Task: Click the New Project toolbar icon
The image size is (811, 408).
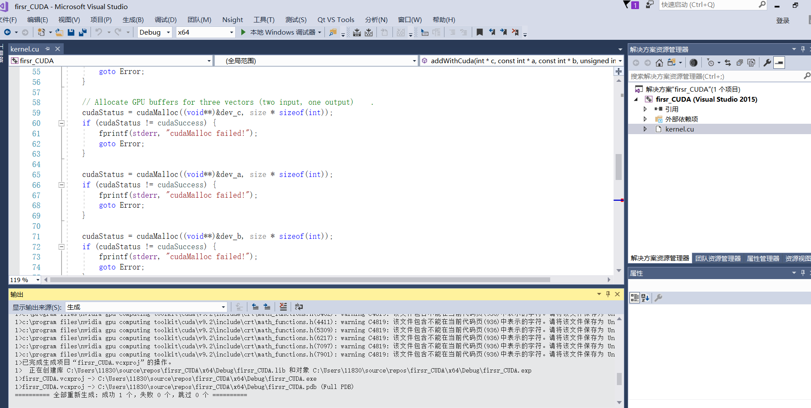Action: (42, 32)
